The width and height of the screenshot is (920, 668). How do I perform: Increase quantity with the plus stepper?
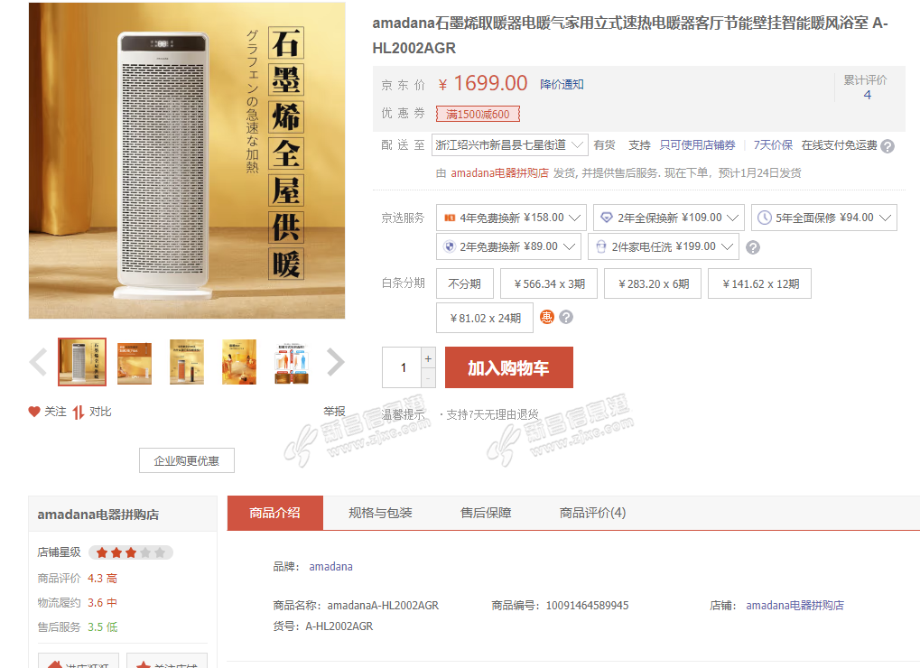pos(428,358)
